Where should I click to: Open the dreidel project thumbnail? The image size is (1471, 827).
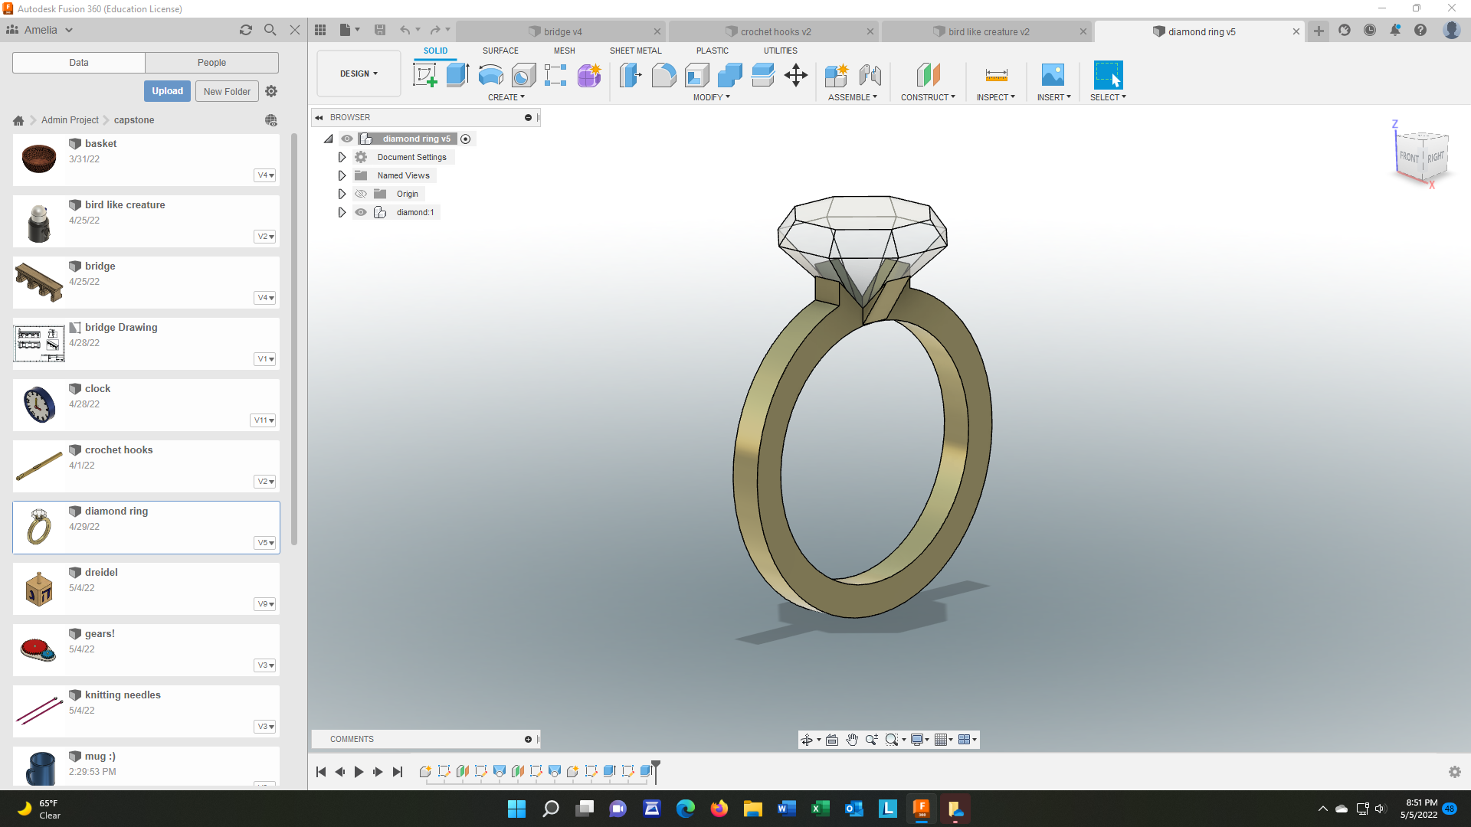38,586
